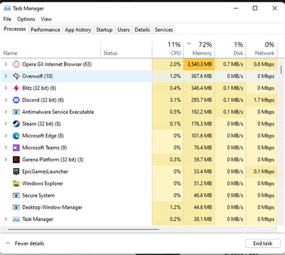This screenshot has height=255, width=285.
Task: Click the 1.7 Mbps network value
Action: tap(264, 100)
